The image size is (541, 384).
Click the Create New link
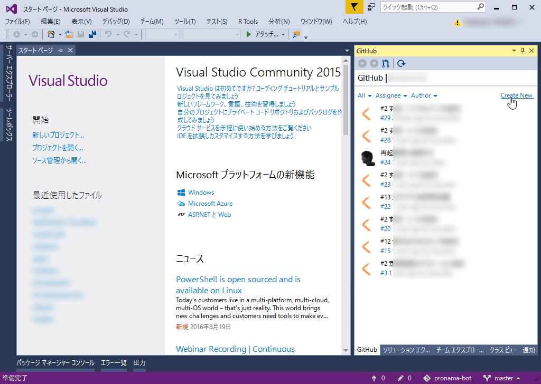pyautogui.click(x=516, y=95)
